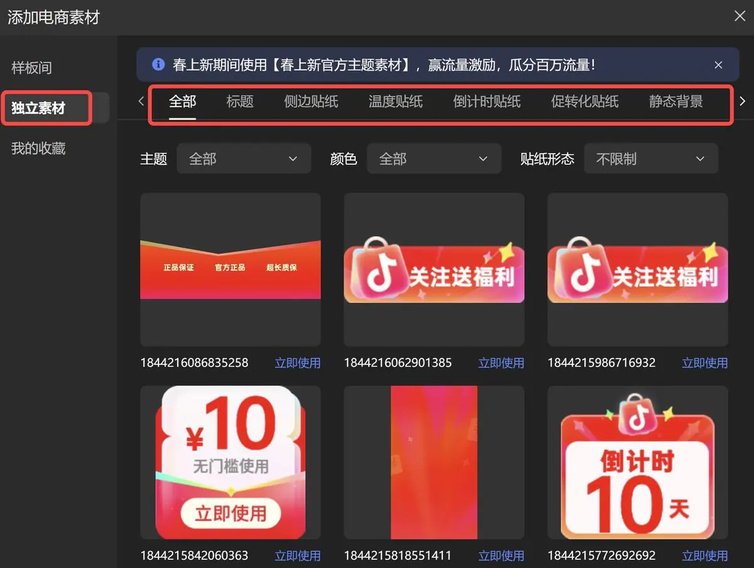Open the 贴纸形态 dropdown
This screenshot has height=568, width=754.
[651, 159]
